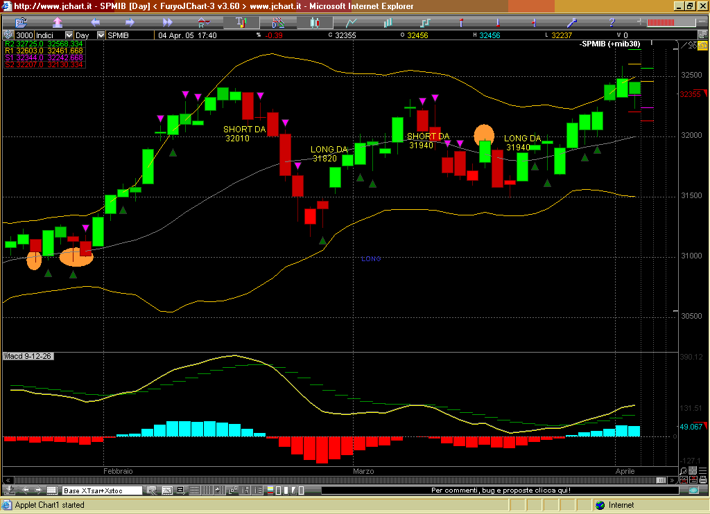
Task: Click the blue fast-forward double arrow icon
Action: [166, 22]
